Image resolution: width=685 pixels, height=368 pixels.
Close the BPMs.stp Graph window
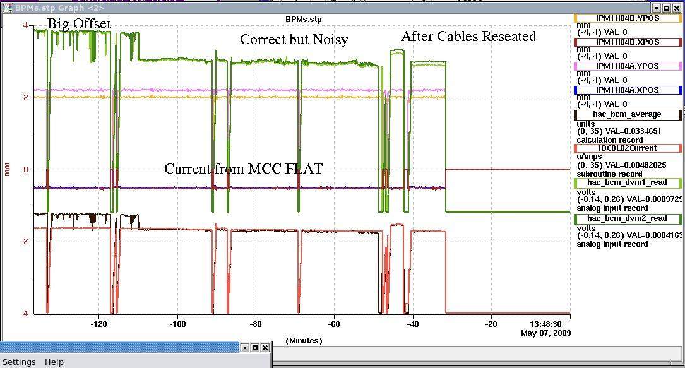point(676,8)
